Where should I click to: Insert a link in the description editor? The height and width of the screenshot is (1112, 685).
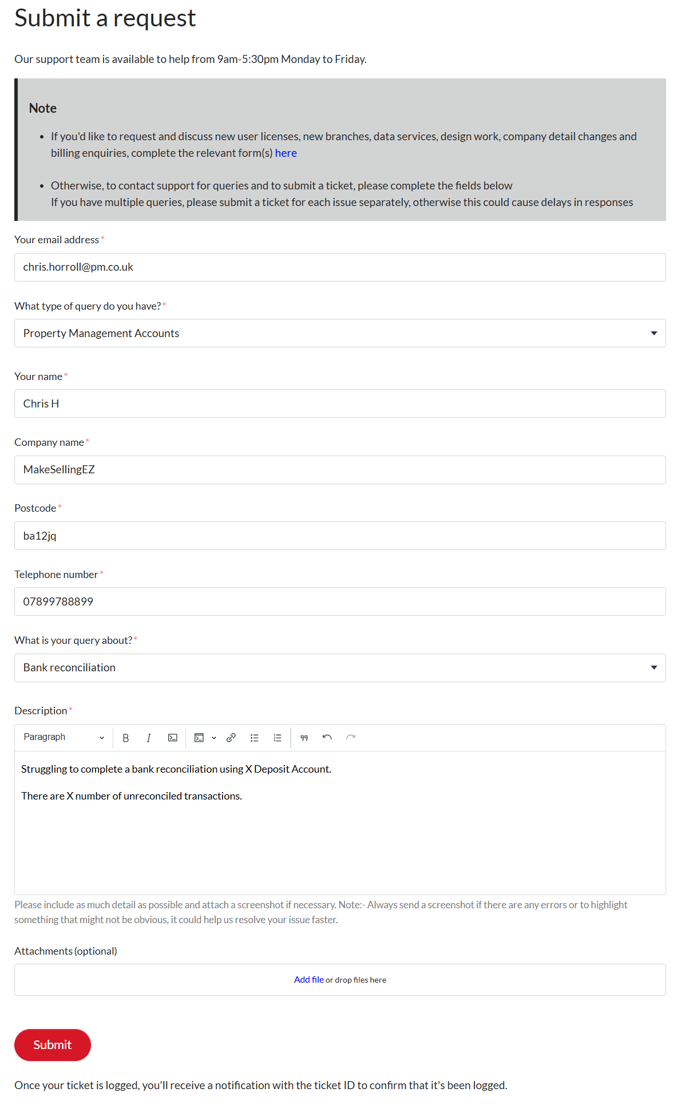pos(231,737)
